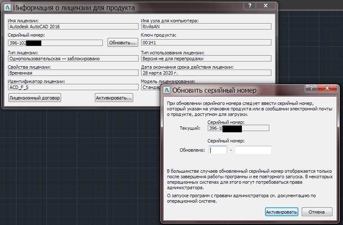Click the product key field 001H1
The height and width of the screenshot is (225, 343).
coord(206,43)
